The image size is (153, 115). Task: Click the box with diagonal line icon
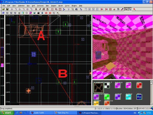click(54, 13)
